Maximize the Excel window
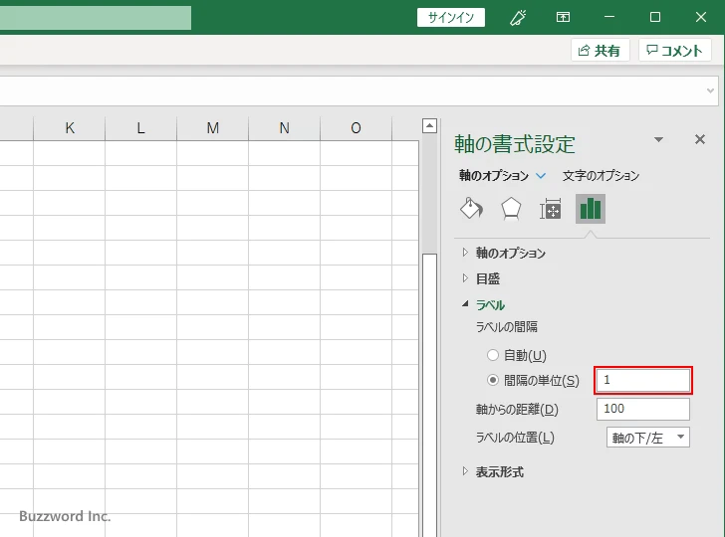 (655, 17)
